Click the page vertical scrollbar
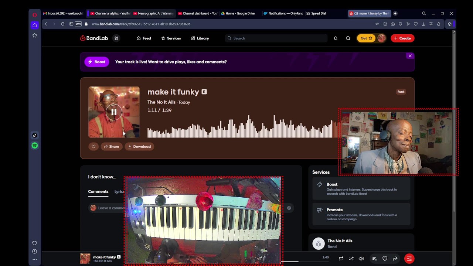Screen dimensions: 473x266 click(454, 122)
